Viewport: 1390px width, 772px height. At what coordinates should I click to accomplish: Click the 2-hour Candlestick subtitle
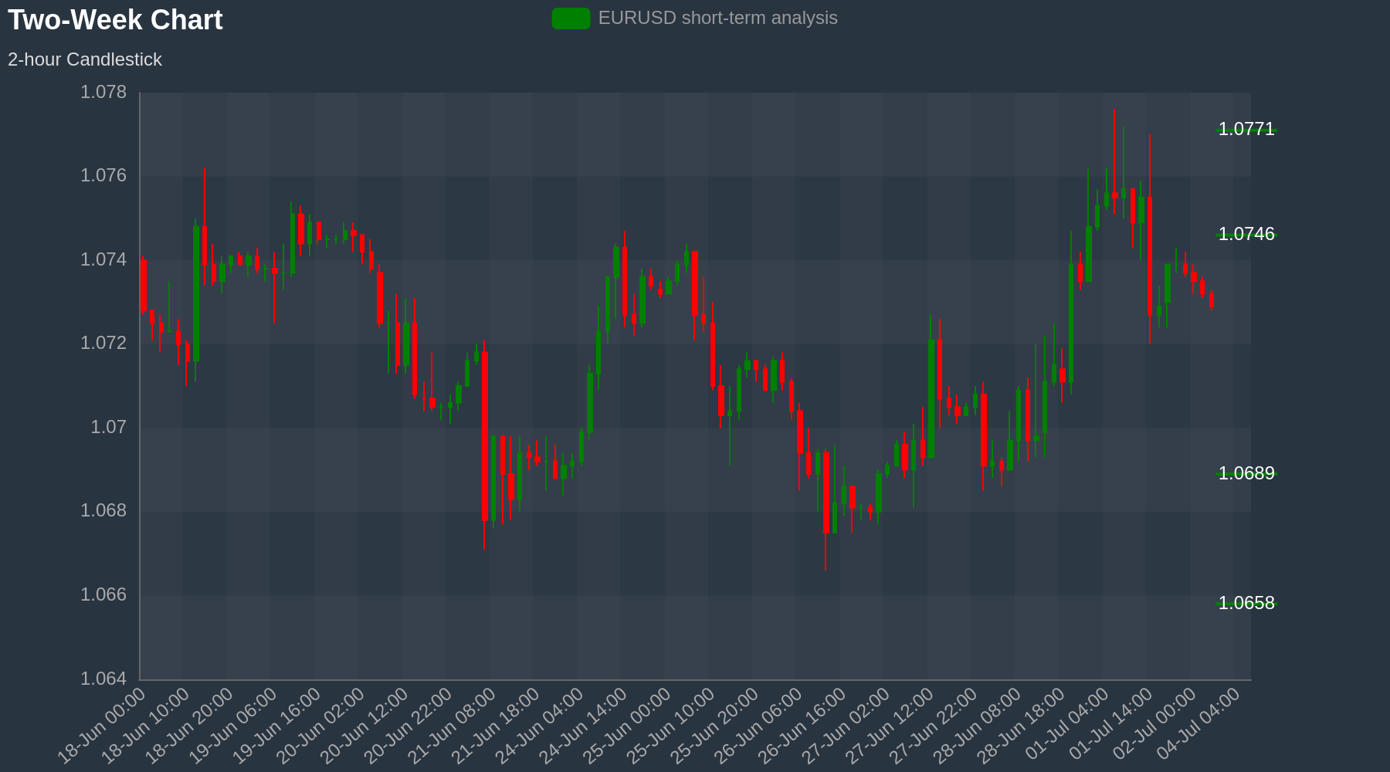[85, 59]
